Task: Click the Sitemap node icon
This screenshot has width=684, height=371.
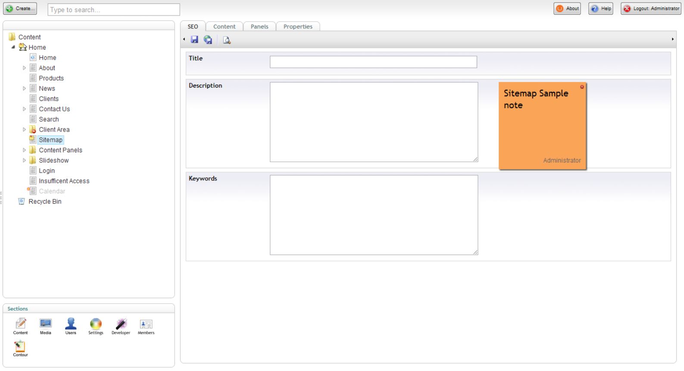Action: (x=33, y=139)
